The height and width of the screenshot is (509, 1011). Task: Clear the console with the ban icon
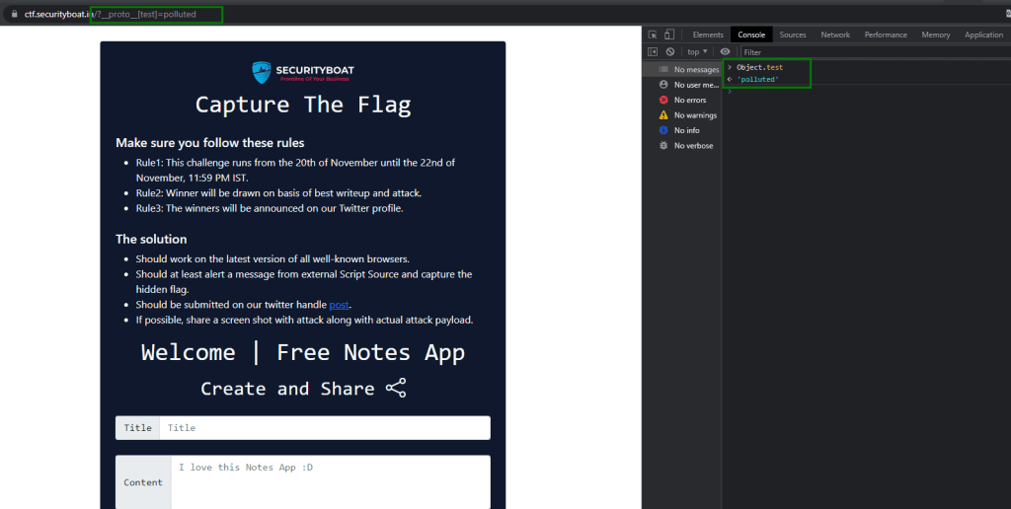tap(670, 51)
